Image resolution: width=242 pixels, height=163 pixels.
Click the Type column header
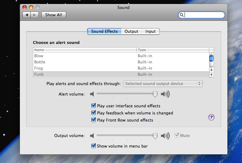coord(173,50)
